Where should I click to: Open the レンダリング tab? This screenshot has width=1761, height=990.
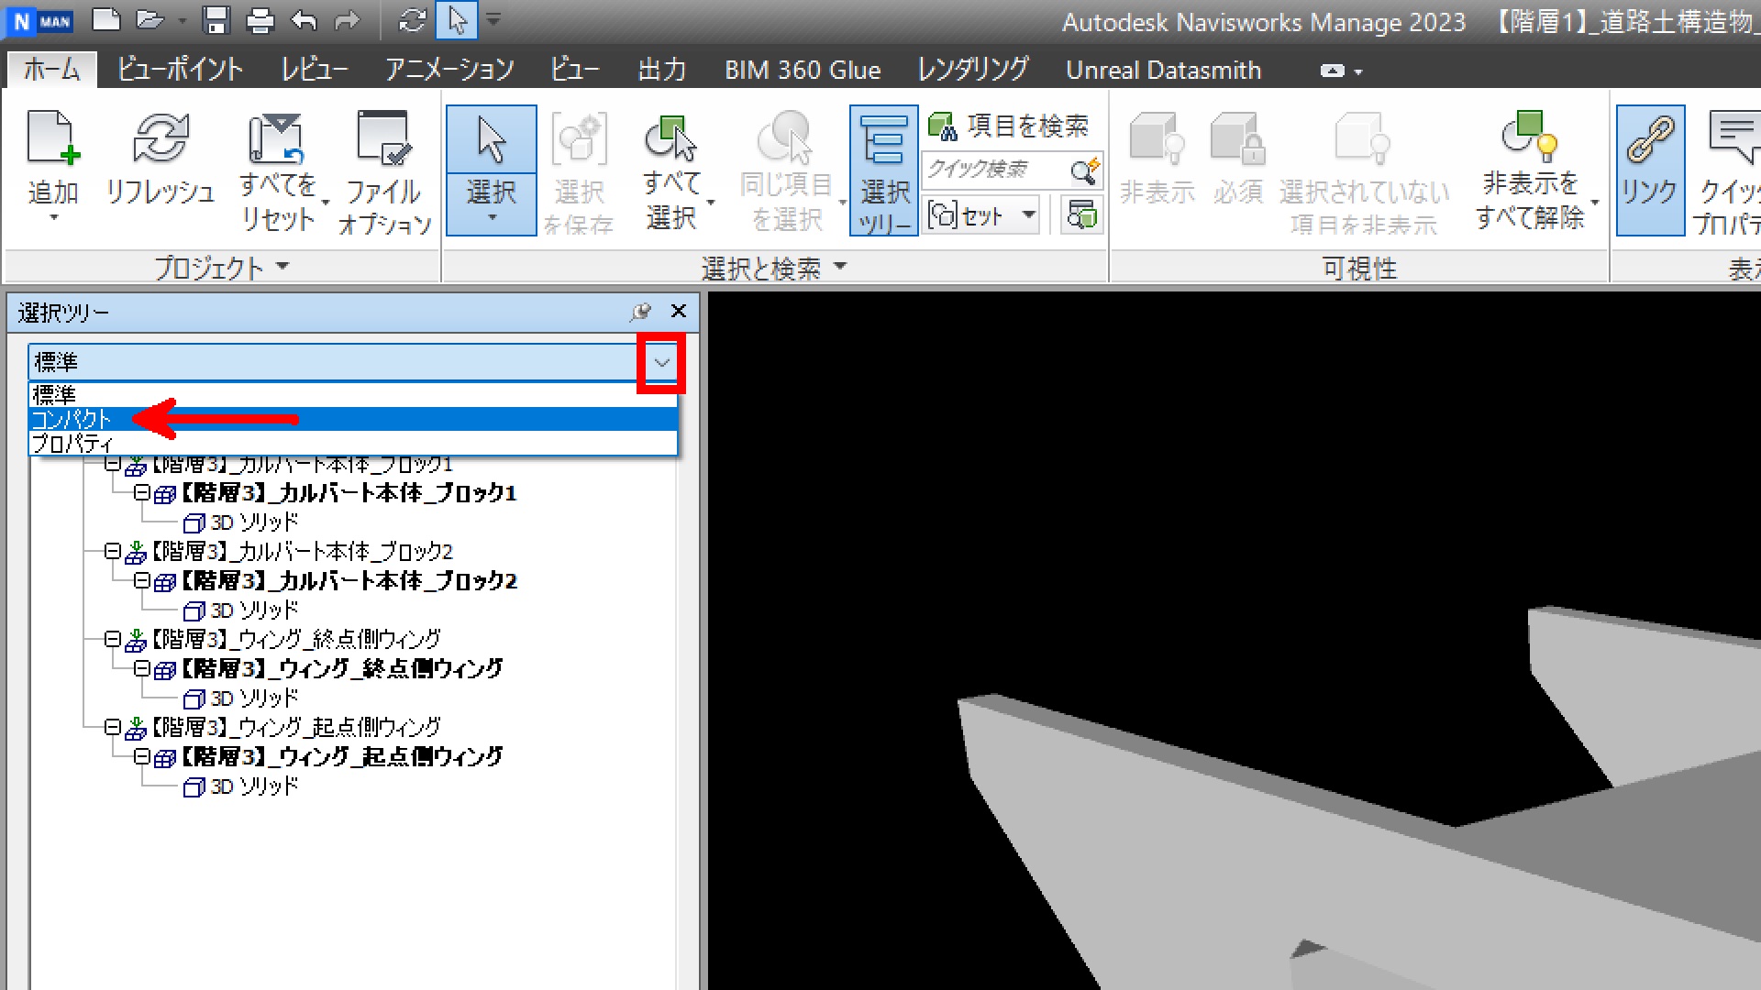tap(973, 70)
